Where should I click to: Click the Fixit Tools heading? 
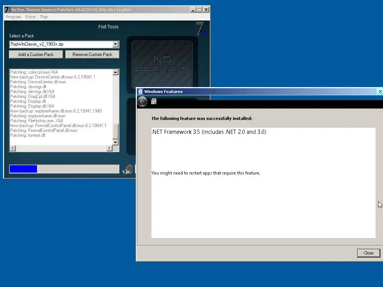[x=108, y=27]
